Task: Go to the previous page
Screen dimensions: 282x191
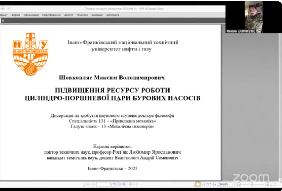Action: click(93, 184)
